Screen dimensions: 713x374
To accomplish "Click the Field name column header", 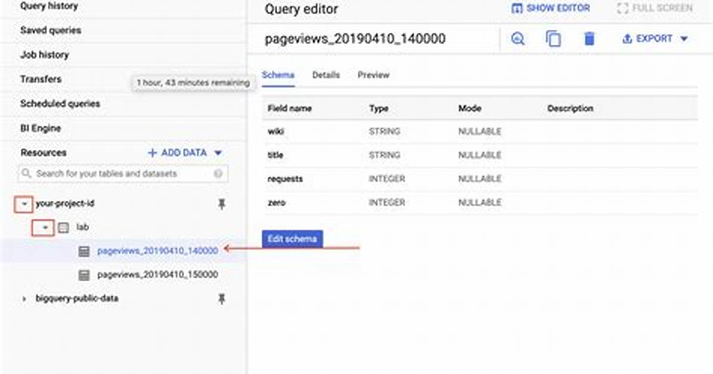I will [290, 108].
